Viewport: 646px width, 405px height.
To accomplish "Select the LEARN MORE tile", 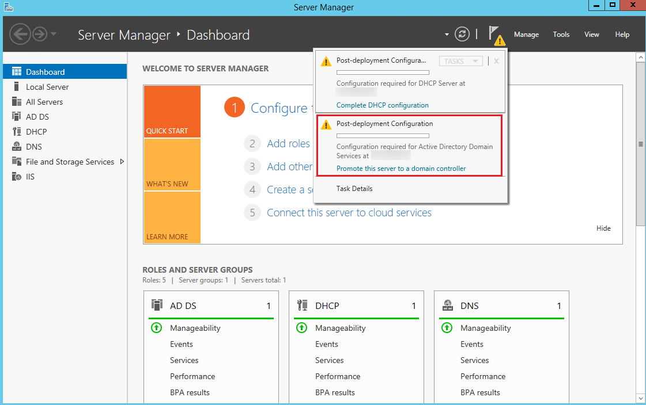I will 172,217.
